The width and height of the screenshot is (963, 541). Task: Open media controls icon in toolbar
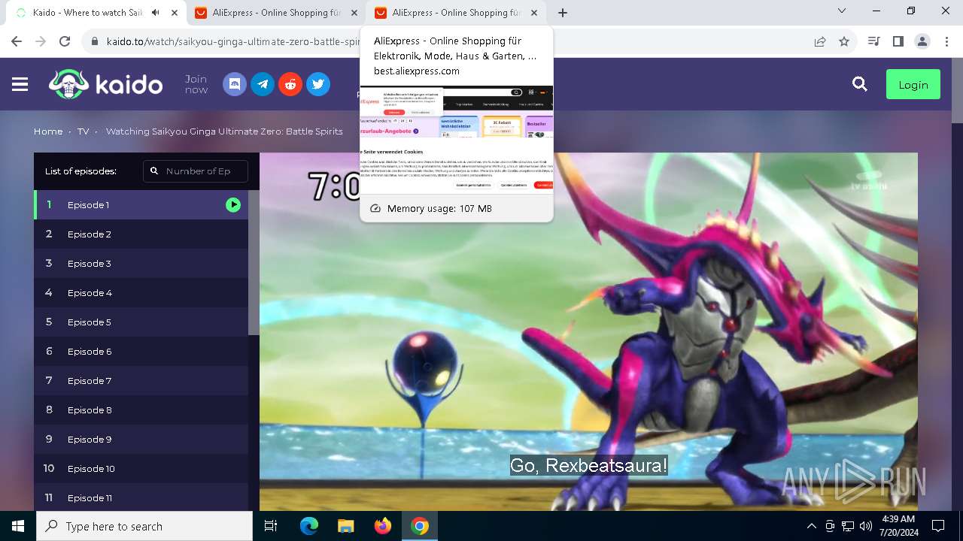(x=873, y=41)
